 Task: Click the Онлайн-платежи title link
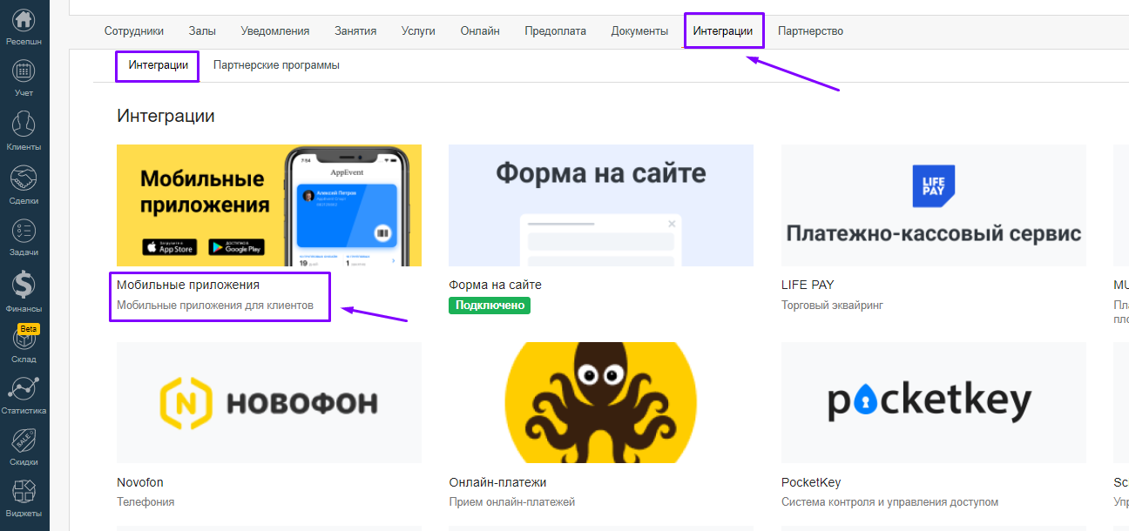click(497, 482)
